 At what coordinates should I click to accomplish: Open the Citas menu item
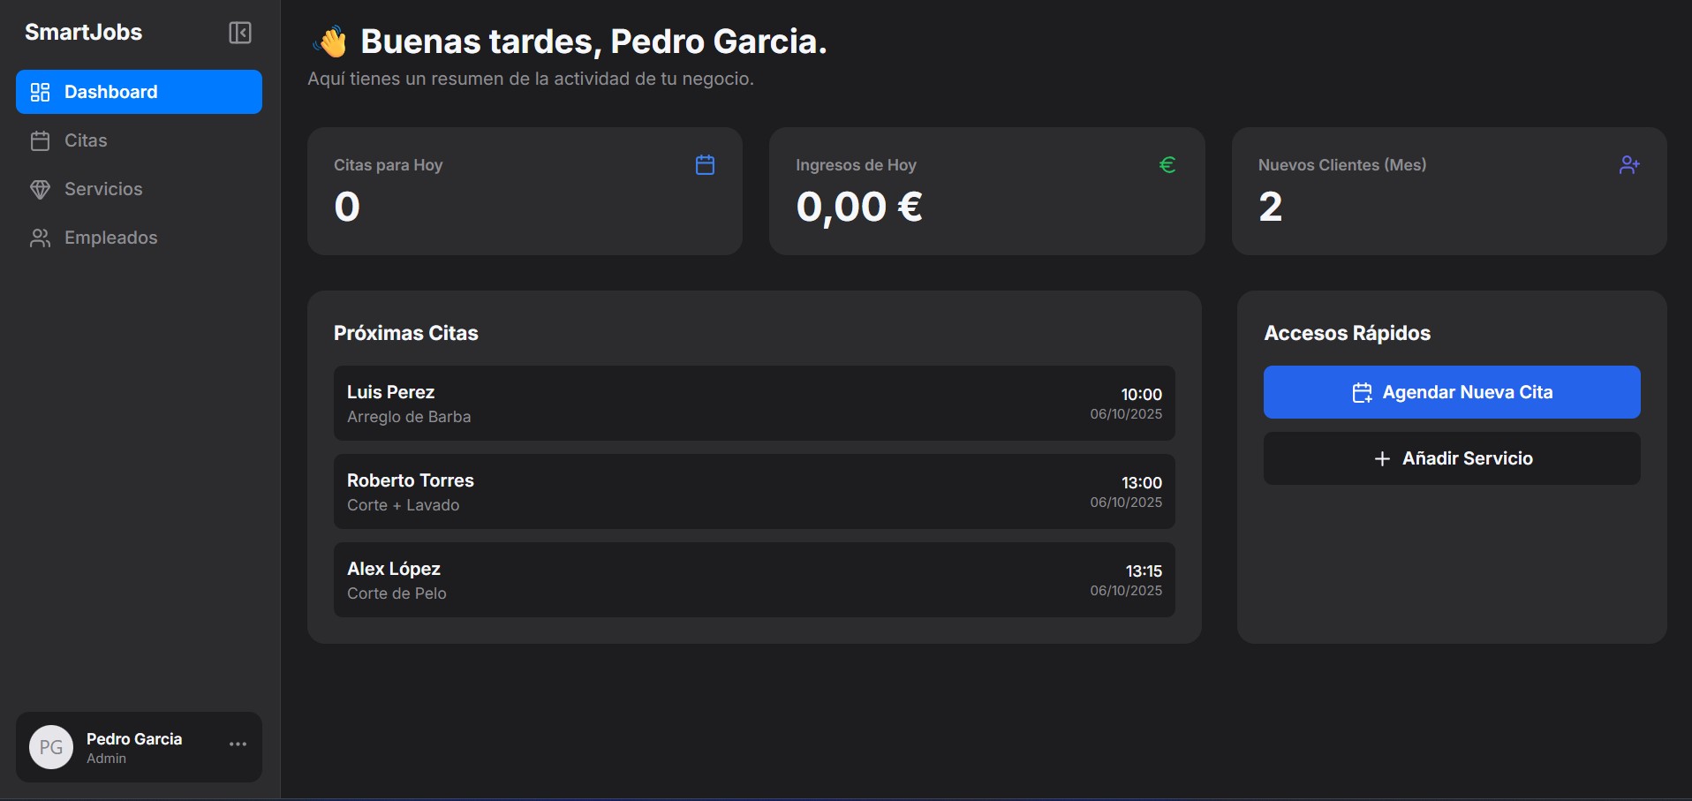86,140
